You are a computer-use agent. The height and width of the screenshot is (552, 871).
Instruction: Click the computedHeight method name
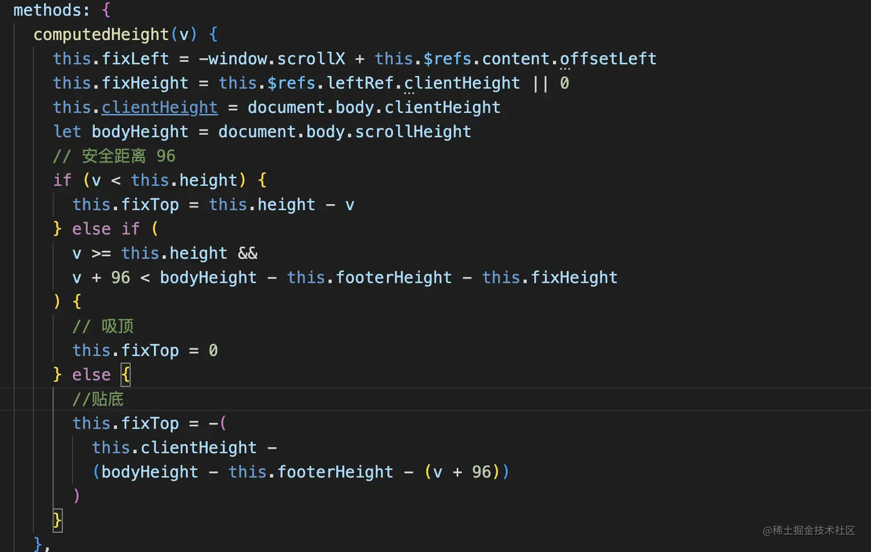point(101,35)
